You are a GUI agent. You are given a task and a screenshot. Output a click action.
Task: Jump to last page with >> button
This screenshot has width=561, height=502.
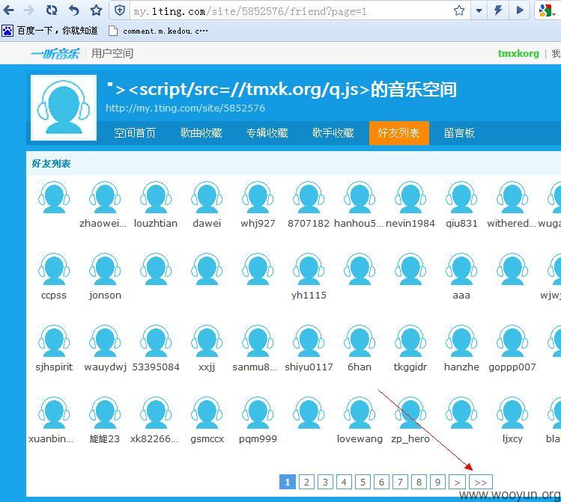pos(481,483)
